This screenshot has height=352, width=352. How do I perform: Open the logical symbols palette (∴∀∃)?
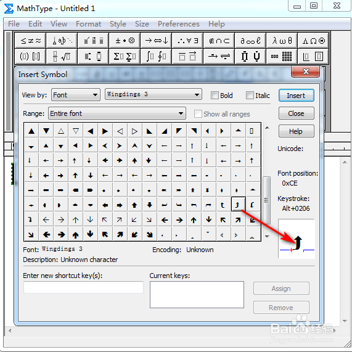pyautogui.click(x=187, y=41)
